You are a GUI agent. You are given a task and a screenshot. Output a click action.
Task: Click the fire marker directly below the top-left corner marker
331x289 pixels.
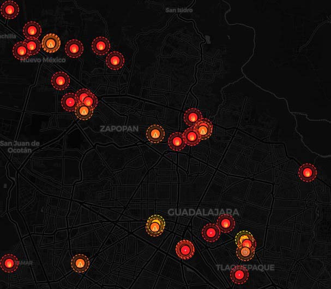[32, 31]
